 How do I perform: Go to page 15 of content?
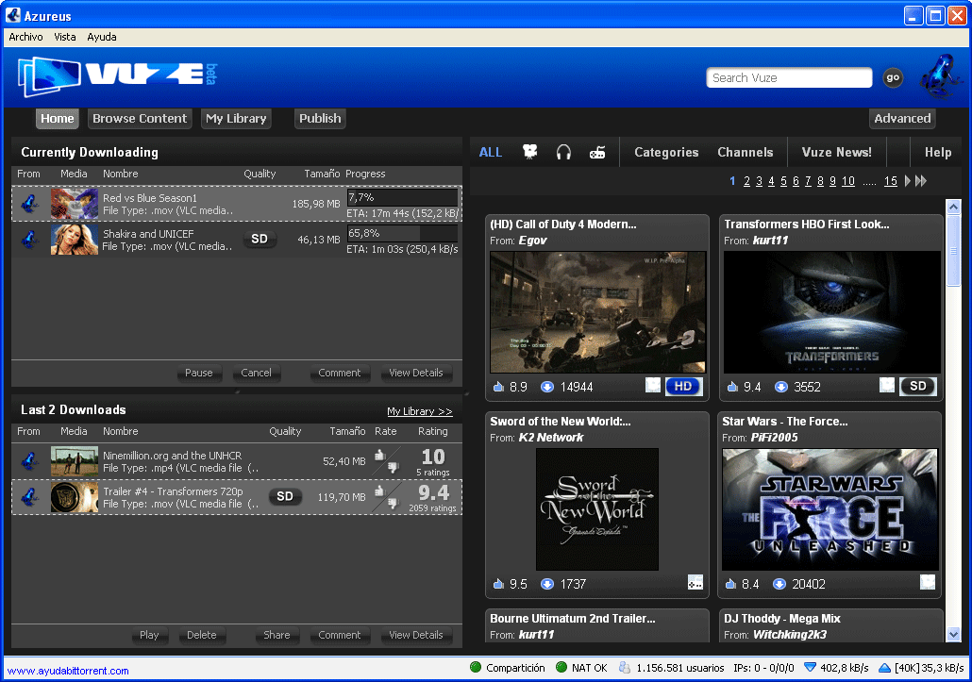pos(890,181)
